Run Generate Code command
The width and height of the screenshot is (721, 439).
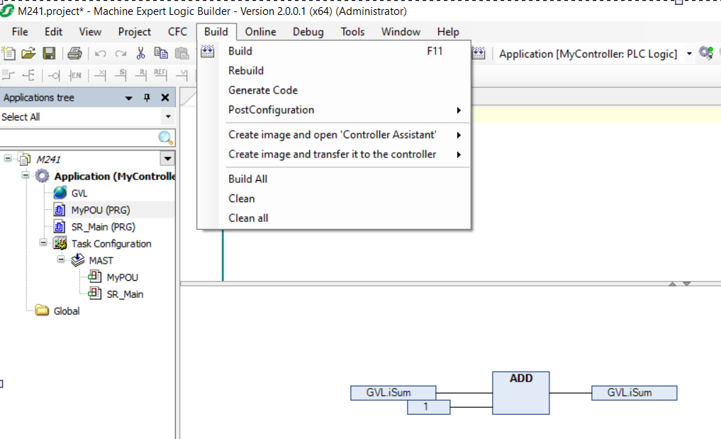click(264, 90)
